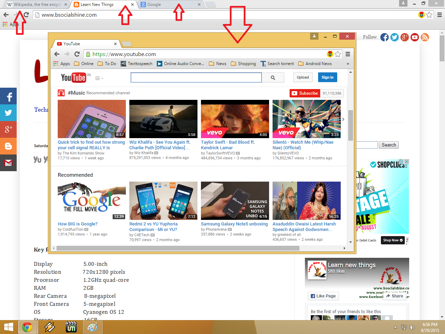445x334 pixels.
Task: Reload the YouTube page
Action: 77,54
